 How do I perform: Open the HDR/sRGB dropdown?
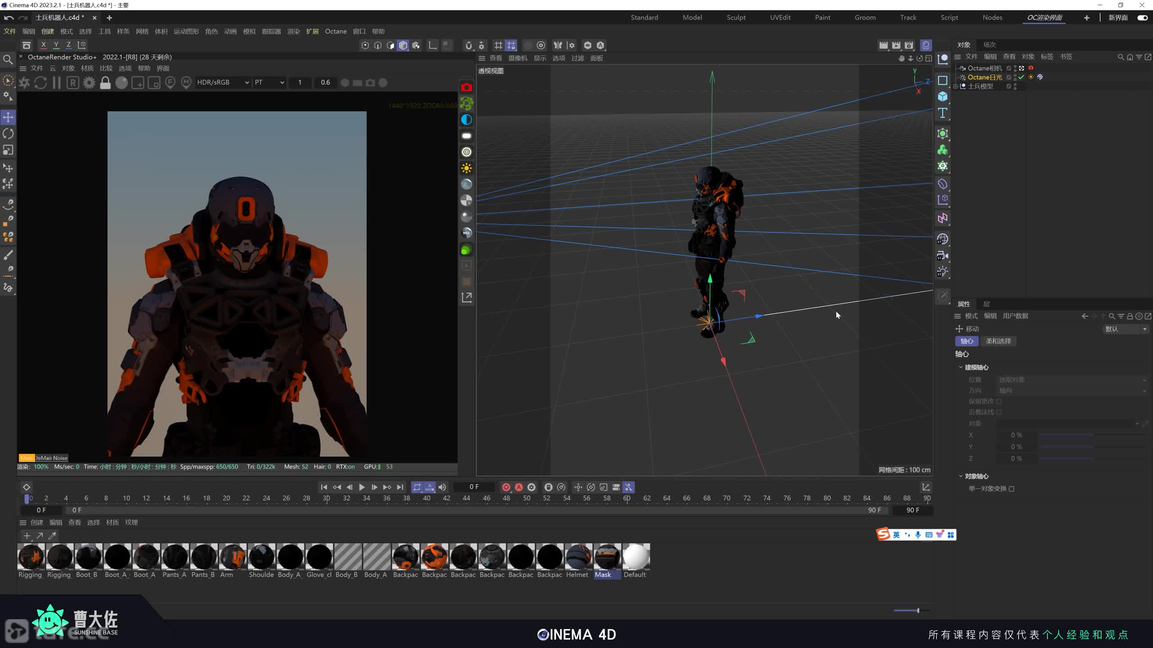[x=223, y=82]
